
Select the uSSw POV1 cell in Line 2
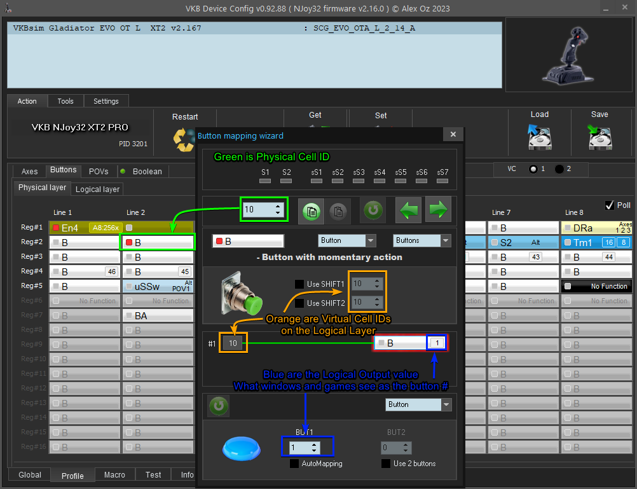point(158,287)
